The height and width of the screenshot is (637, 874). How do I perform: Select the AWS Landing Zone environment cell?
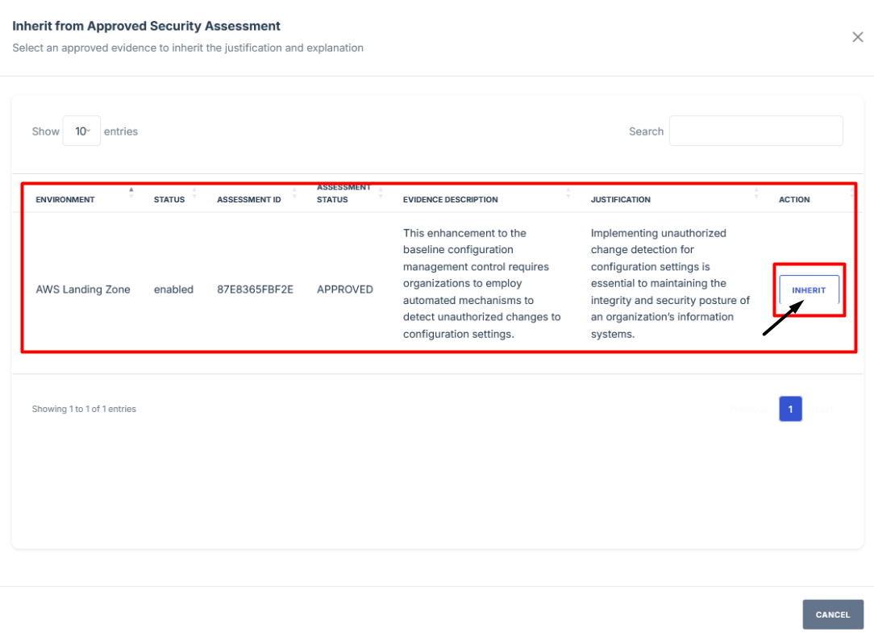point(83,289)
